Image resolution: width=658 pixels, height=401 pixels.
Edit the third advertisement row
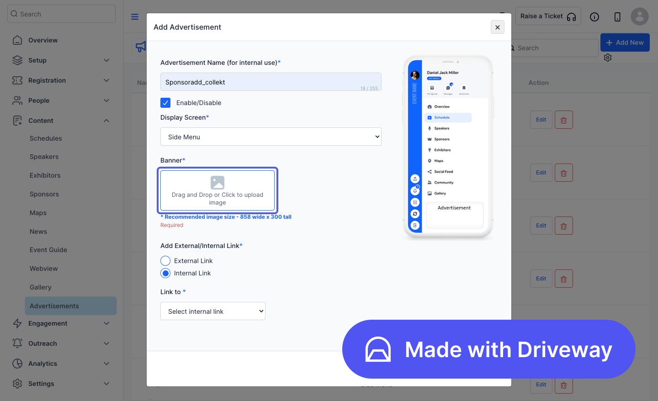541,226
